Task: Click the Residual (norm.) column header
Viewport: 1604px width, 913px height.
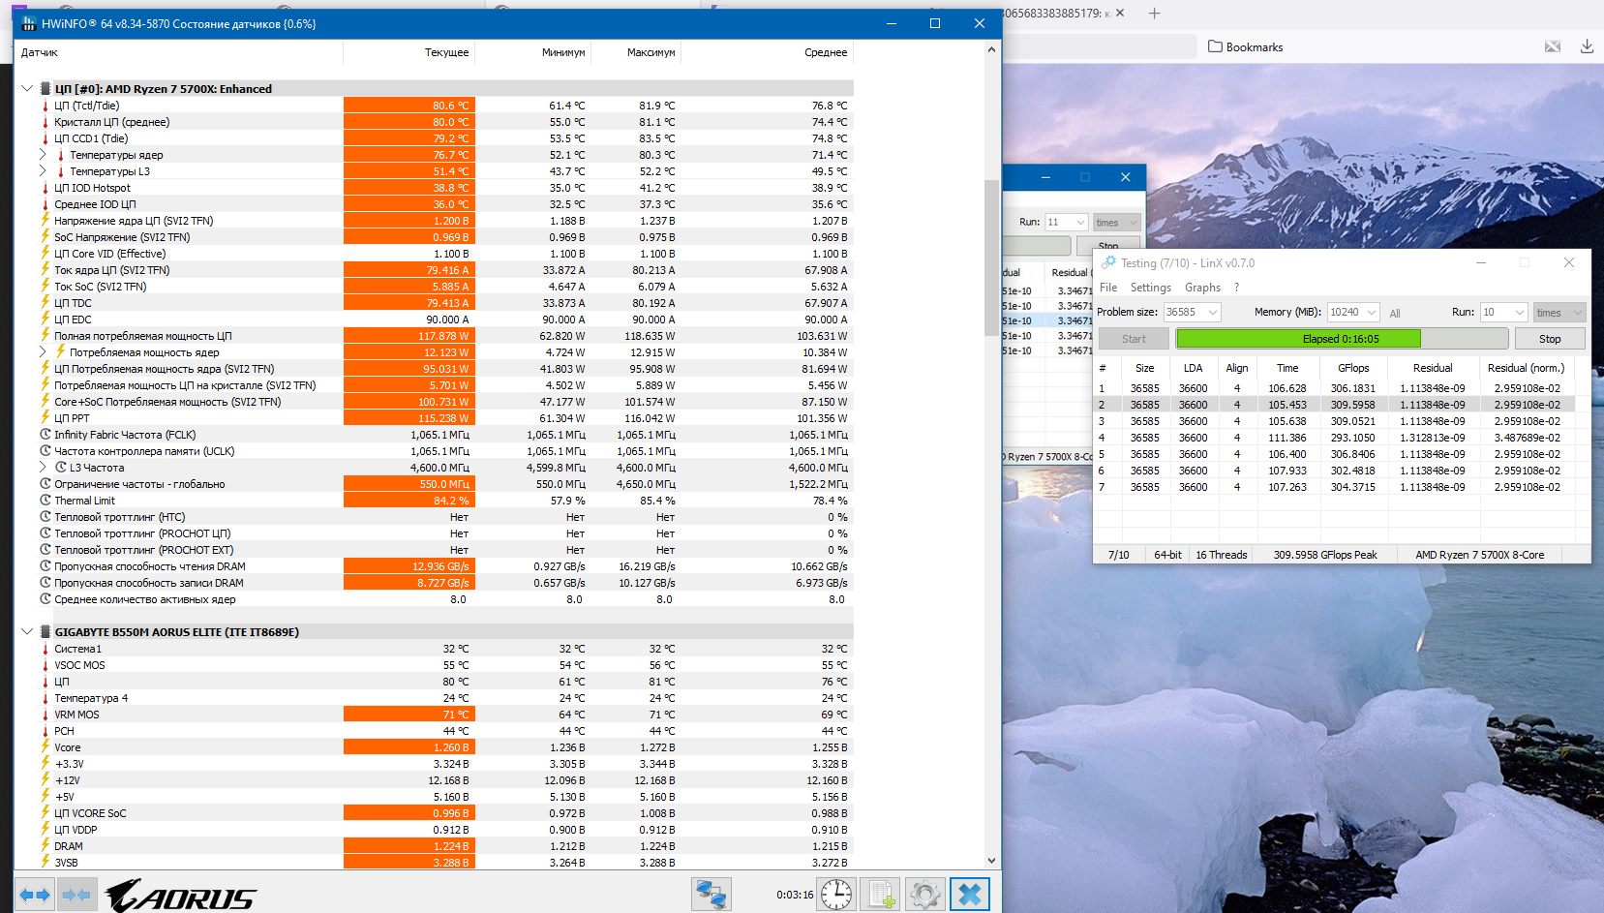Action: tap(1526, 368)
